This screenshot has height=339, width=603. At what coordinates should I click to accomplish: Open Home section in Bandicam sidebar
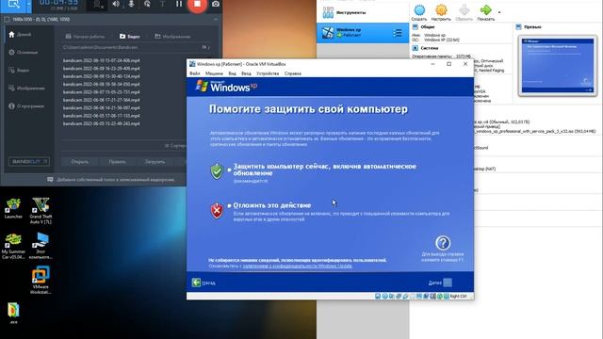20,35
